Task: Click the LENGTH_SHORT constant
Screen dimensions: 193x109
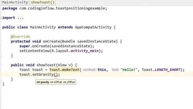Action: 167,70
